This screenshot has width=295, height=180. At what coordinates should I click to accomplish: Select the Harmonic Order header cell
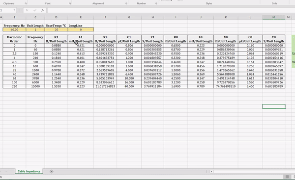click(14, 39)
